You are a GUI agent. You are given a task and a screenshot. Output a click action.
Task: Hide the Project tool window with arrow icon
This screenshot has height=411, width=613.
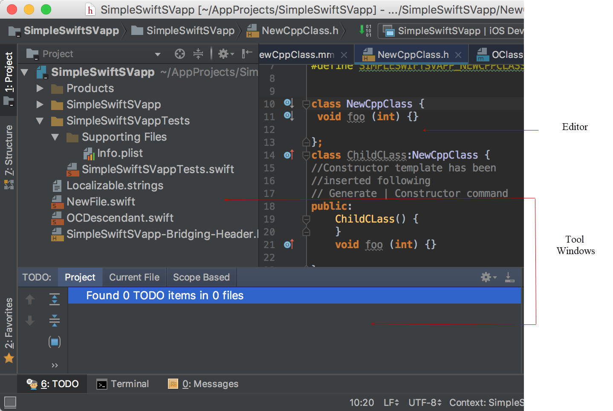247,54
